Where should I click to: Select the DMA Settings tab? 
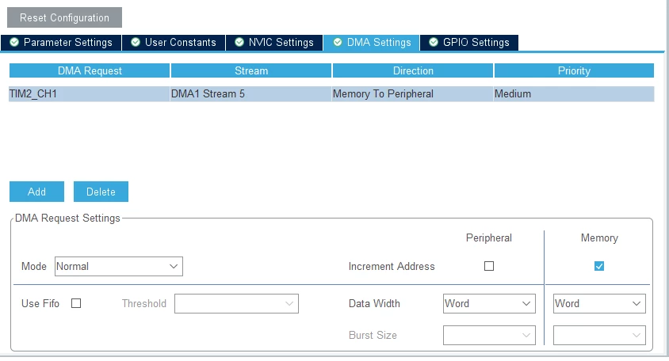point(372,43)
